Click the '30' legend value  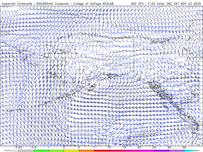[169, 147]
